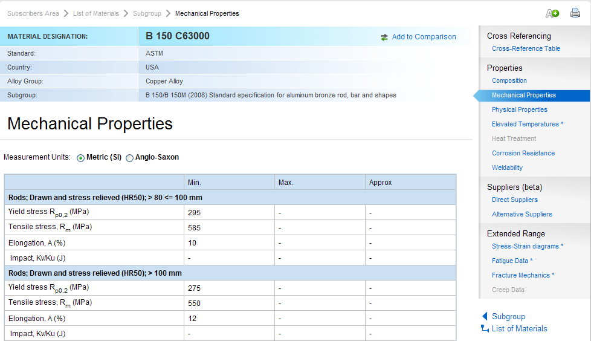This screenshot has width=591, height=341.
Task: Open Physical Properties section
Action: 519,109
